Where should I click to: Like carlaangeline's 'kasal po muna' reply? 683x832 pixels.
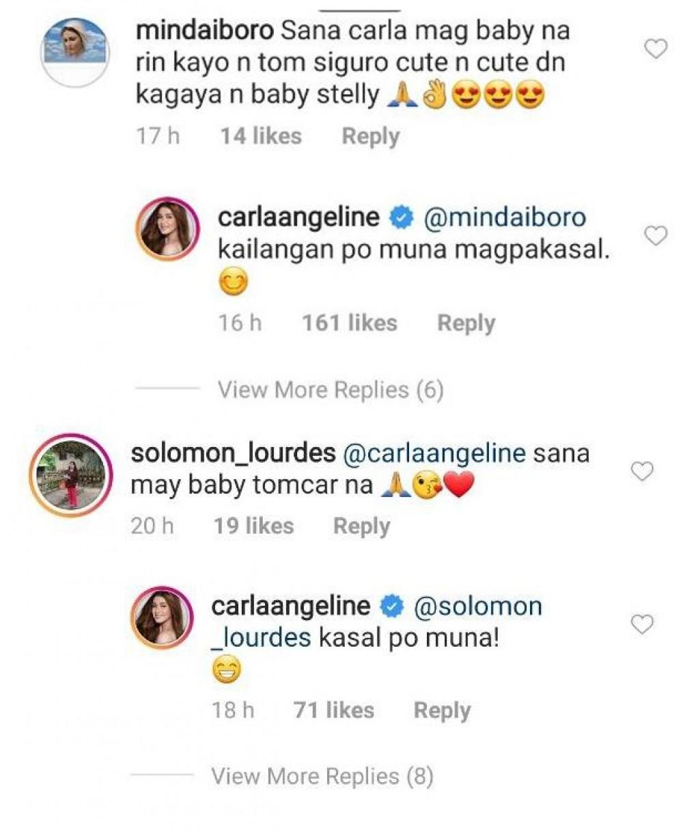click(x=641, y=624)
